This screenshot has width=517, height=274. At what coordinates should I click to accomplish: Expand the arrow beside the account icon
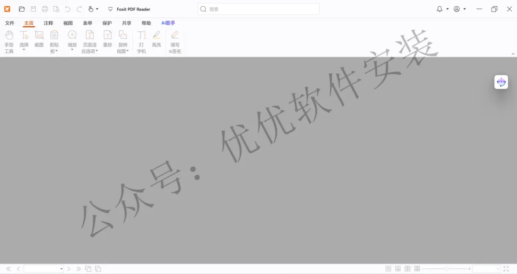[x=464, y=9]
